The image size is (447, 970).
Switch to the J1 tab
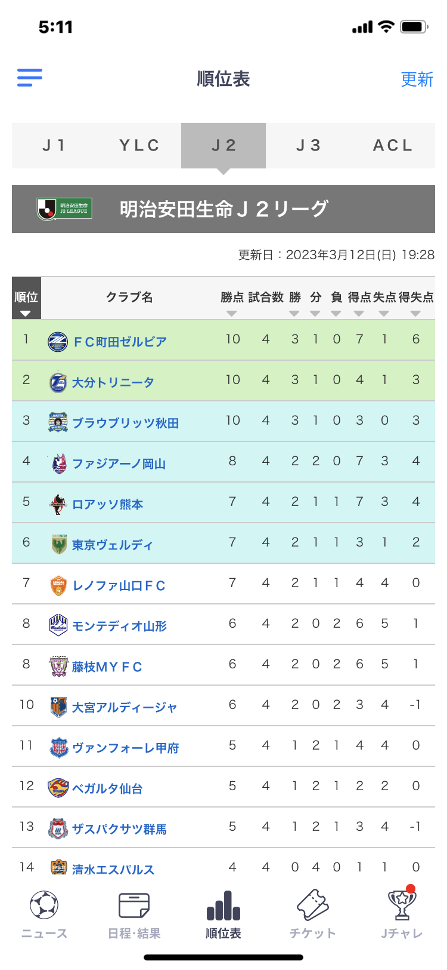coord(54,146)
